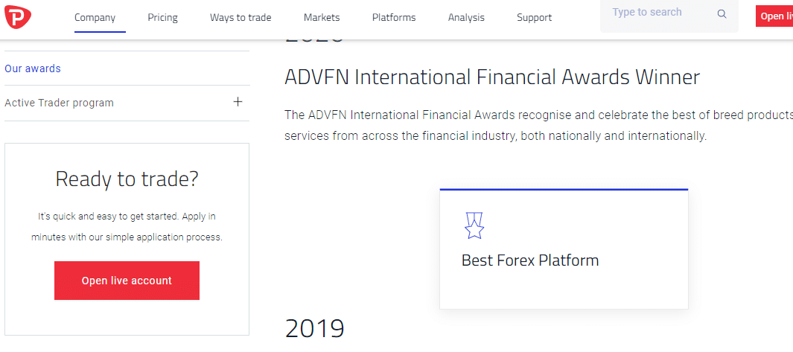
Task: Click the ADVFN International Financial Awards Winner heading
Action: [x=492, y=77]
